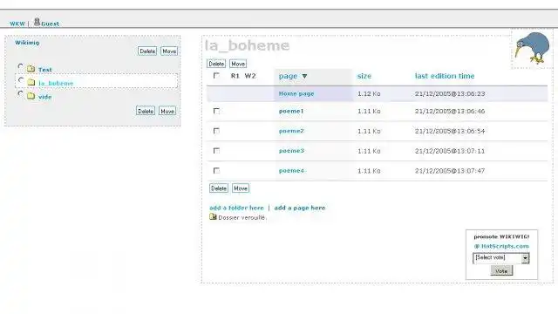Click the la_boheme page title

(x=247, y=45)
